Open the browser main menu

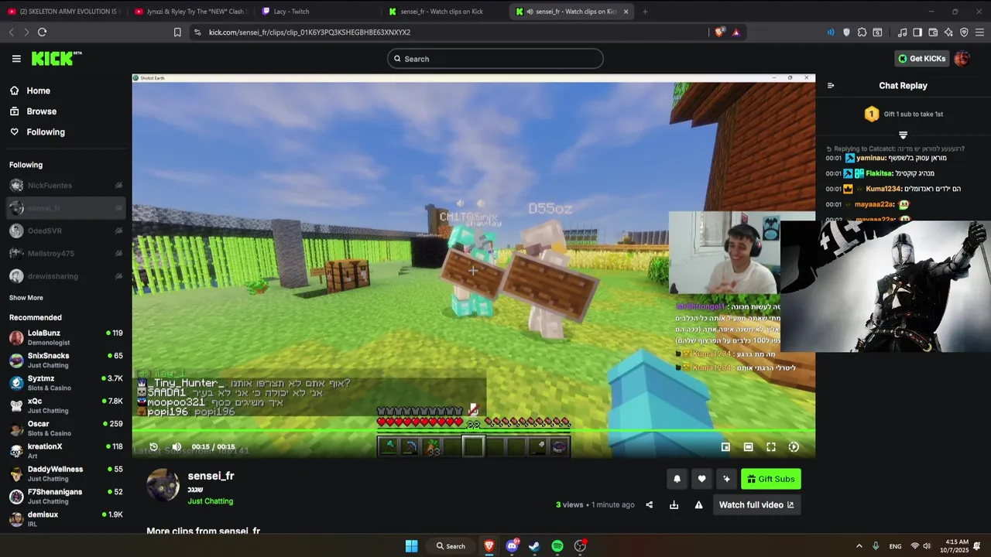coord(979,32)
